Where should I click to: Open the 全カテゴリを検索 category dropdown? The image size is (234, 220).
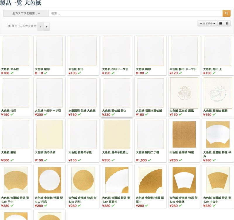pos(26,13)
